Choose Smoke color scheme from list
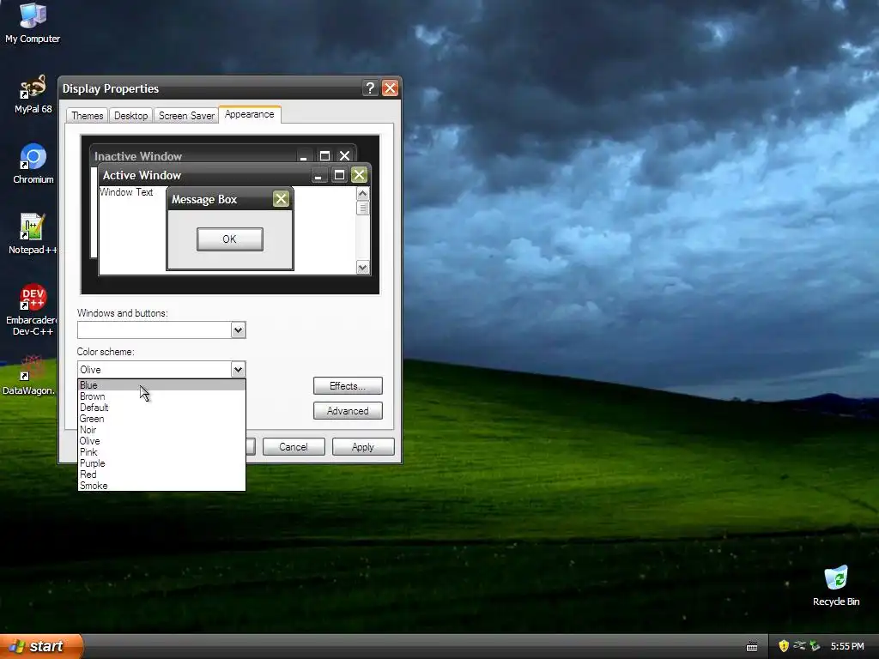The image size is (879, 659). 161,486
